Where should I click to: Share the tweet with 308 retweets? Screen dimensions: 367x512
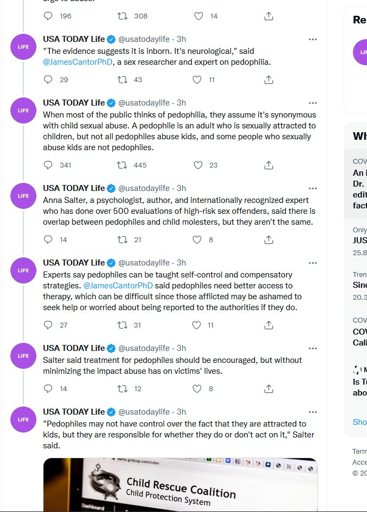click(x=269, y=16)
